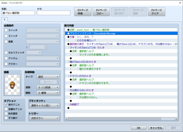This screenshot has width=183, height=132.
Task: Enable the first スイッチ condition checkbox
Action: pyautogui.click(x=6, y=30)
